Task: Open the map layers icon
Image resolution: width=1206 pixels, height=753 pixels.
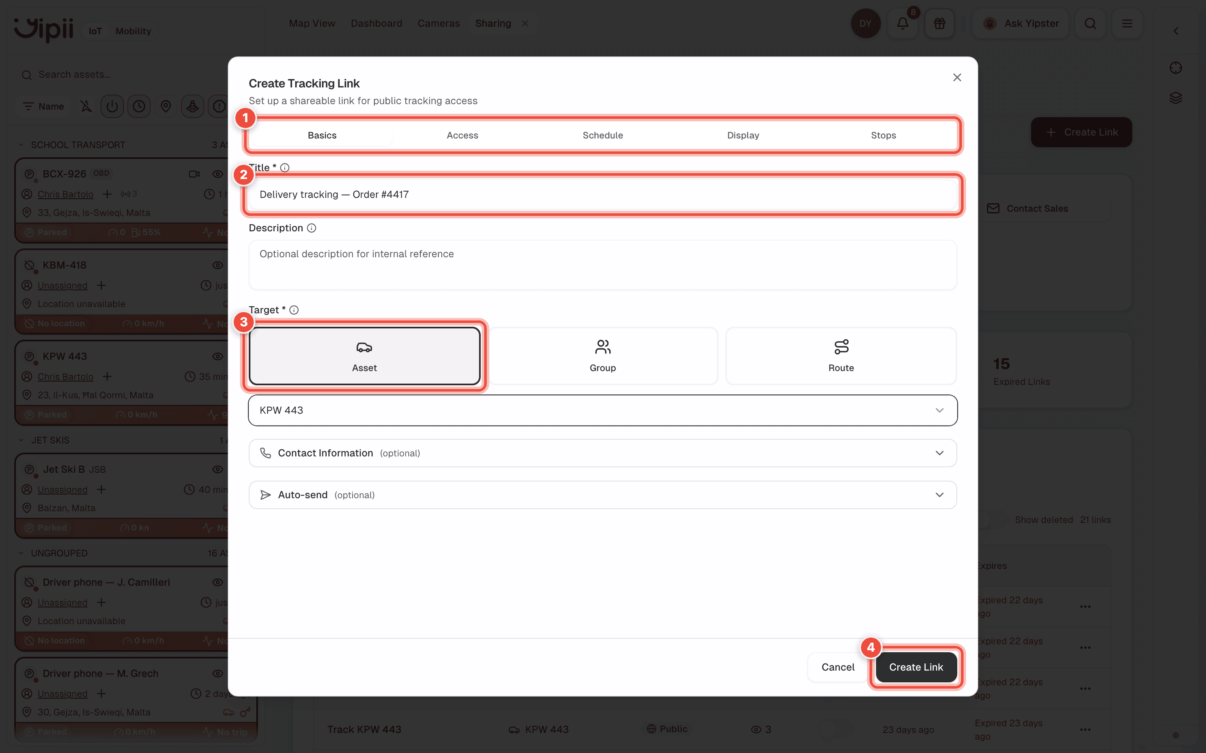Action: [1175, 97]
